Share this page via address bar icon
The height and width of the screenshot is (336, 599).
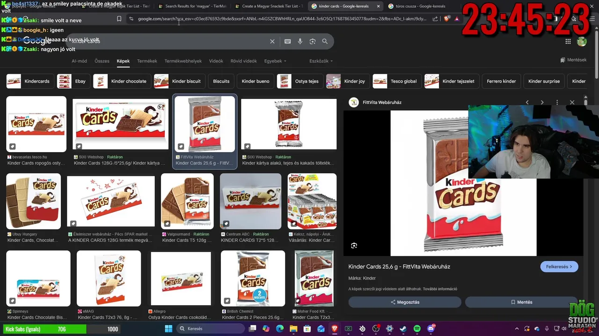pyautogui.click(x=435, y=19)
